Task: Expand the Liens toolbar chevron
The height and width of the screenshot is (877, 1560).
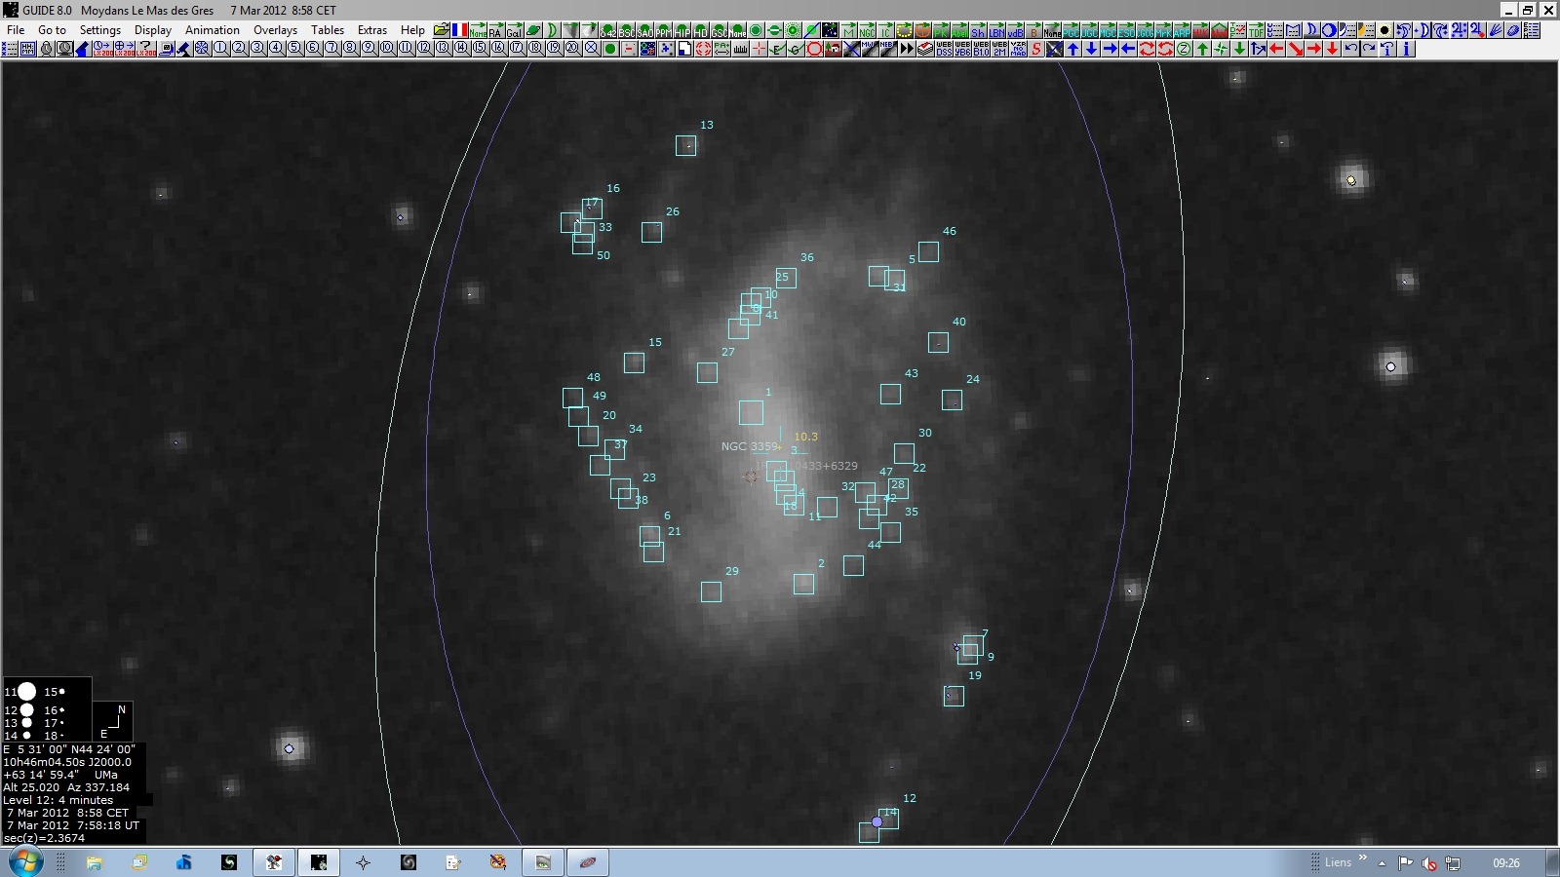Action: [x=1363, y=858]
